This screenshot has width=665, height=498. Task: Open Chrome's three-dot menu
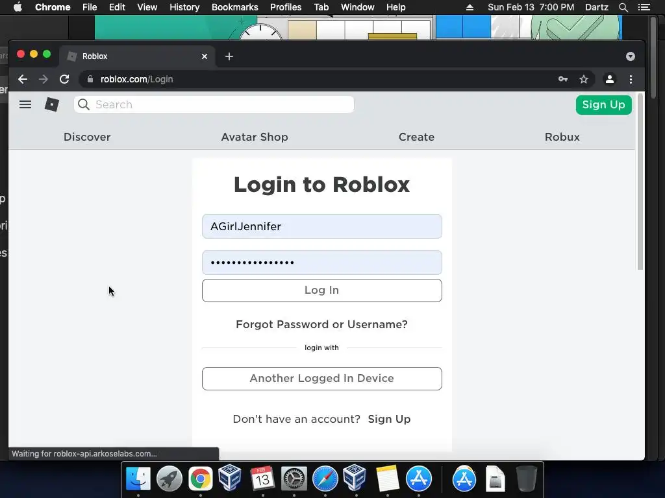[x=631, y=79]
